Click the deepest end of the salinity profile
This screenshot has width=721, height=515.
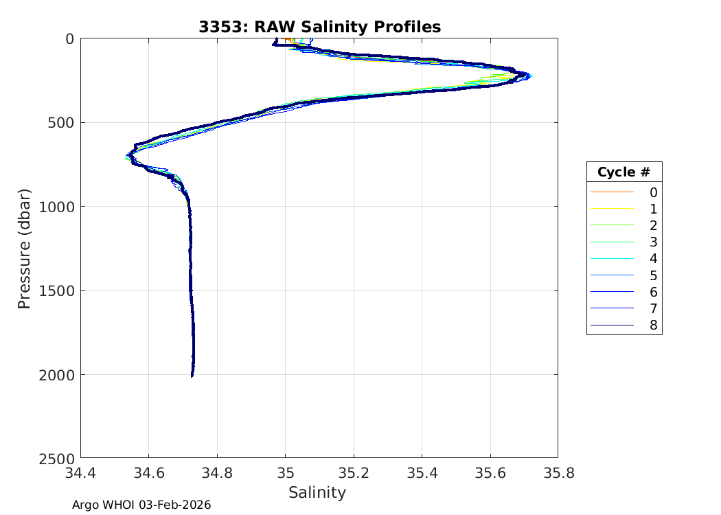pos(192,376)
